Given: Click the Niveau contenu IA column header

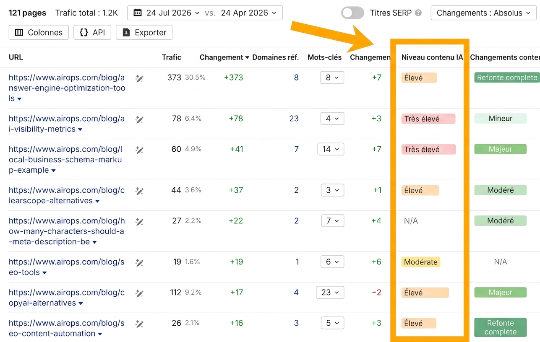Looking at the screenshot, I should click(x=432, y=57).
